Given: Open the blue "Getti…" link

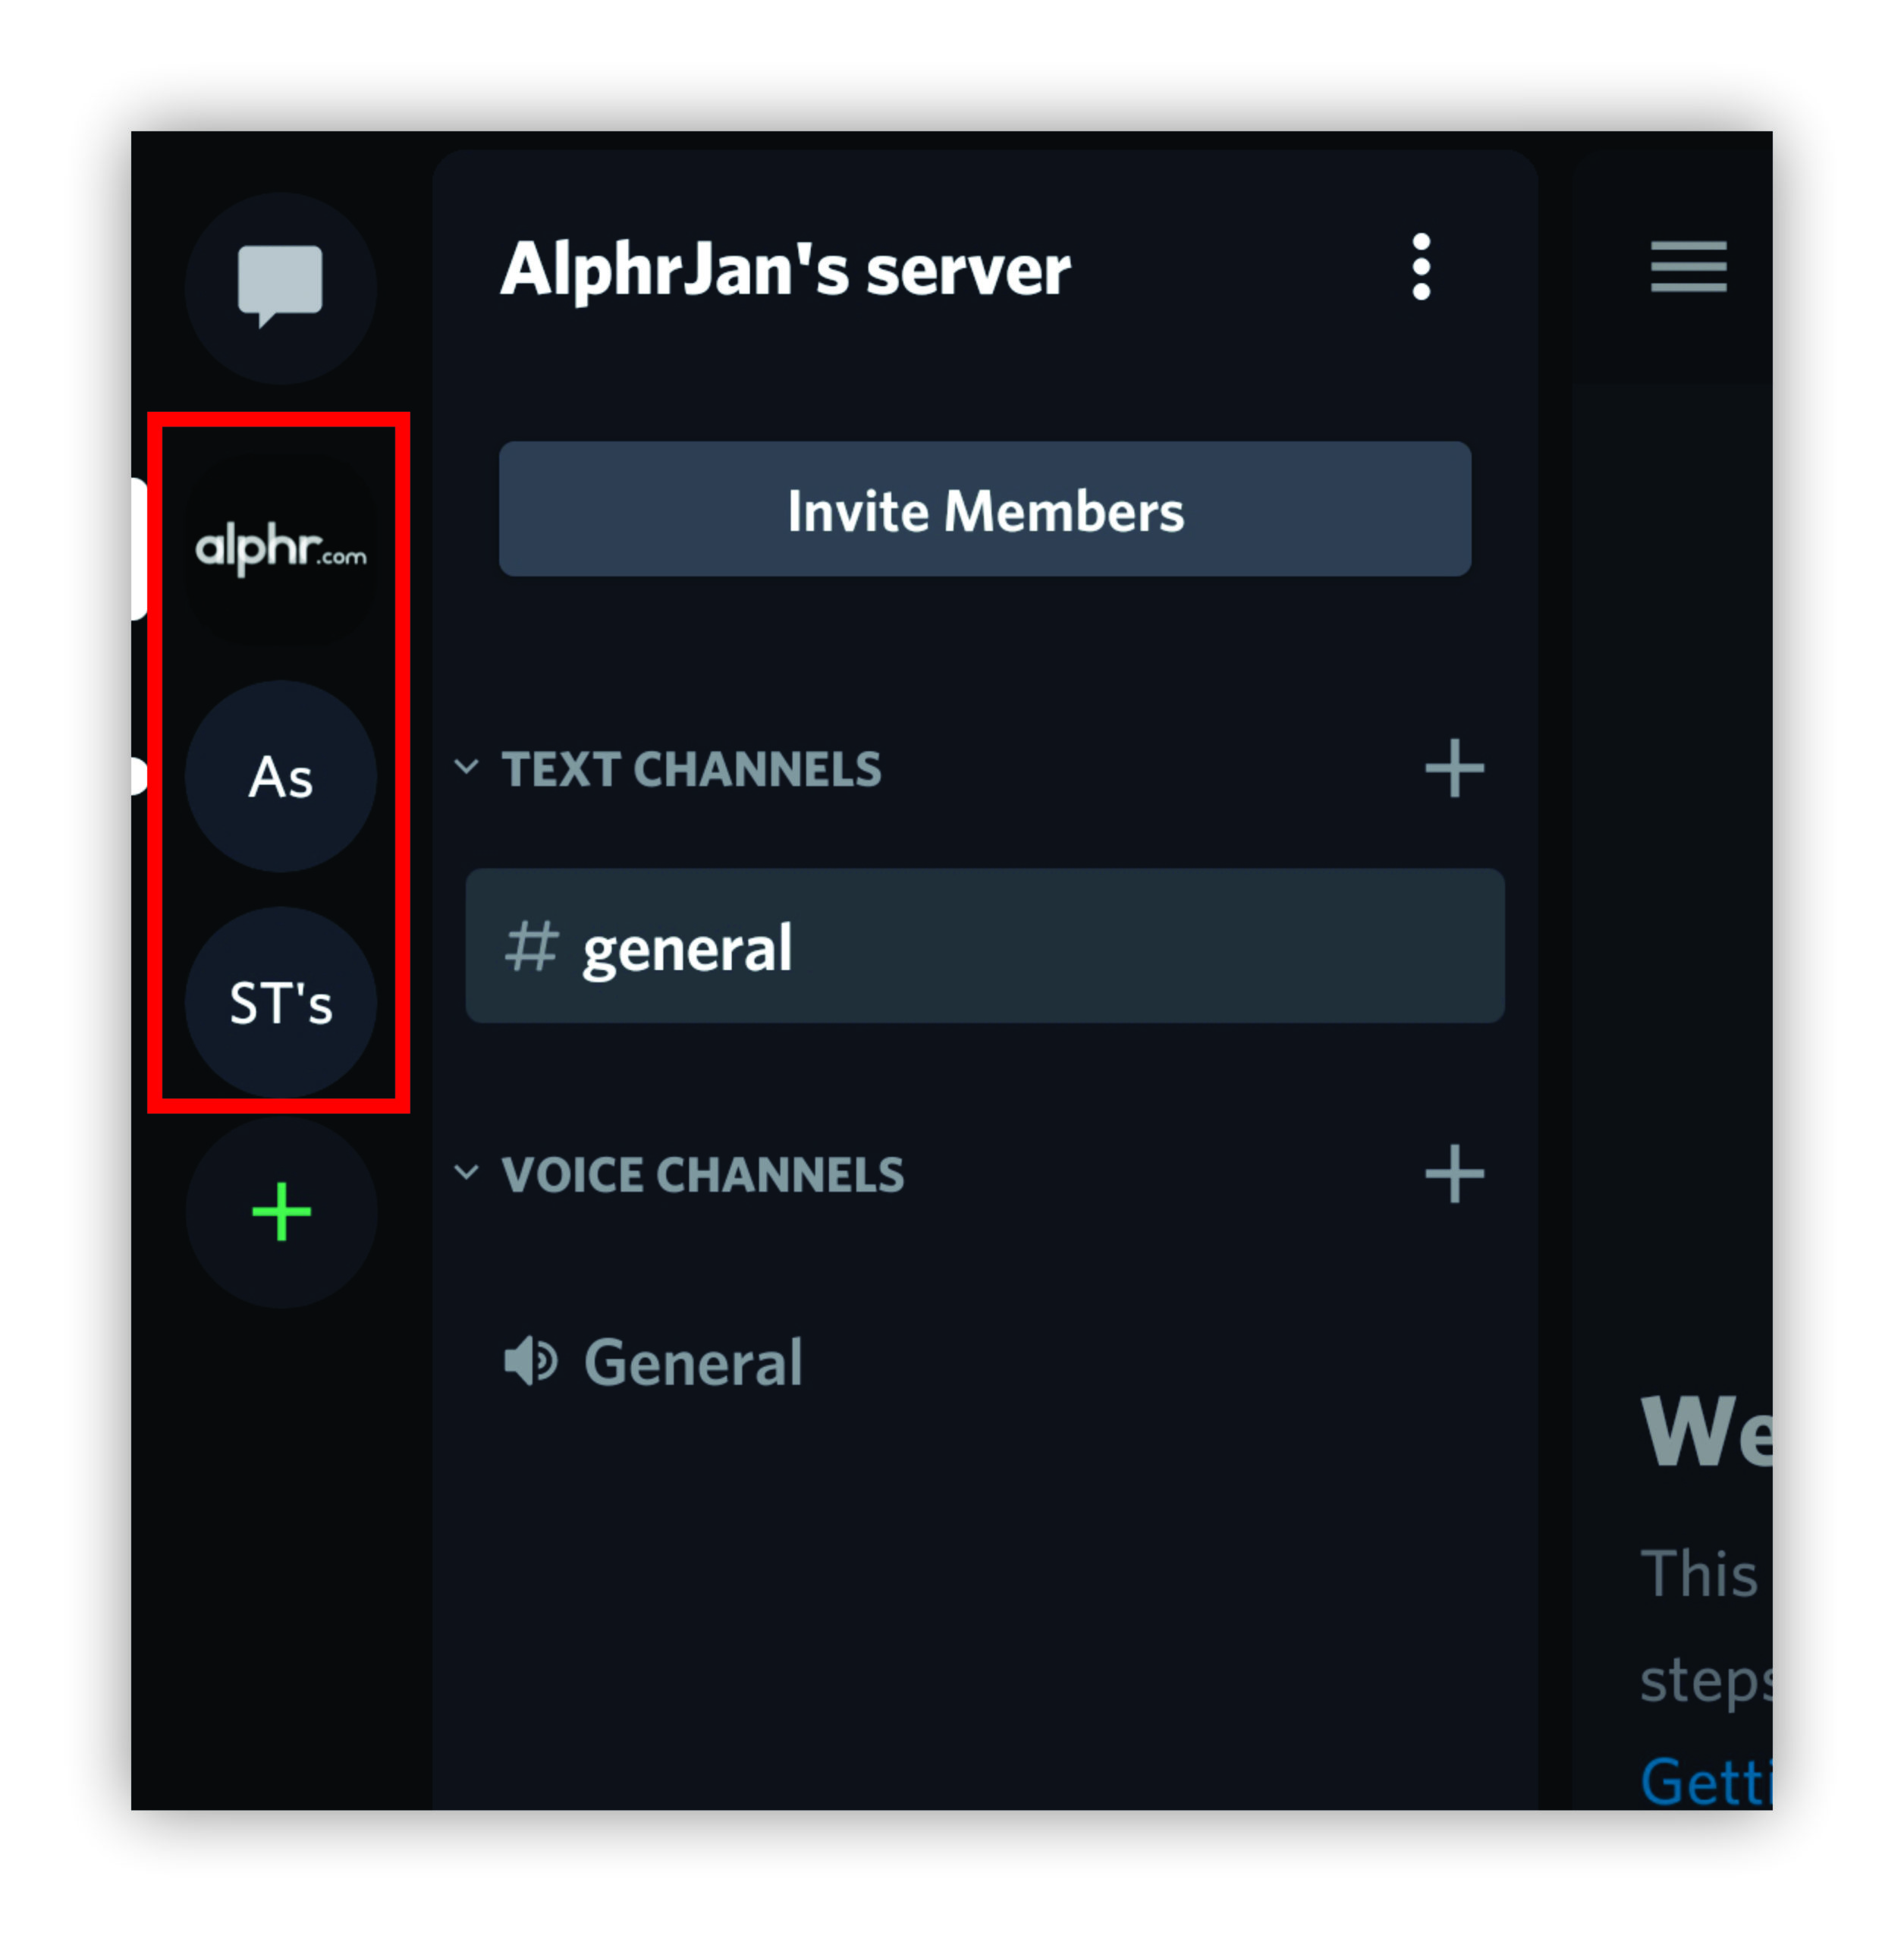Looking at the screenshot, I should point(1706,1780).
